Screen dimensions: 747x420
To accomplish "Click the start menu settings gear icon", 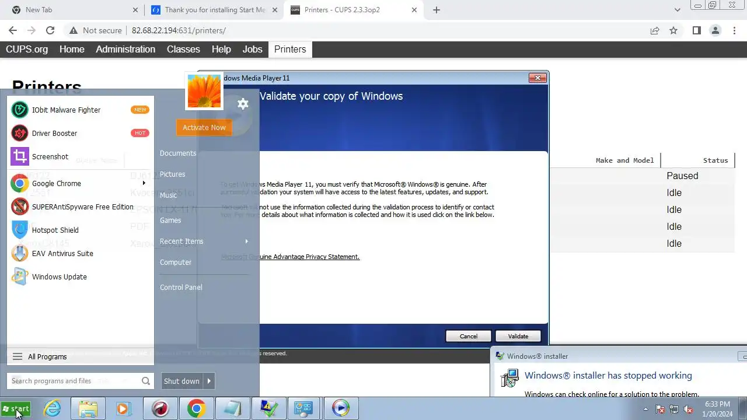I will tap(243, 104).
